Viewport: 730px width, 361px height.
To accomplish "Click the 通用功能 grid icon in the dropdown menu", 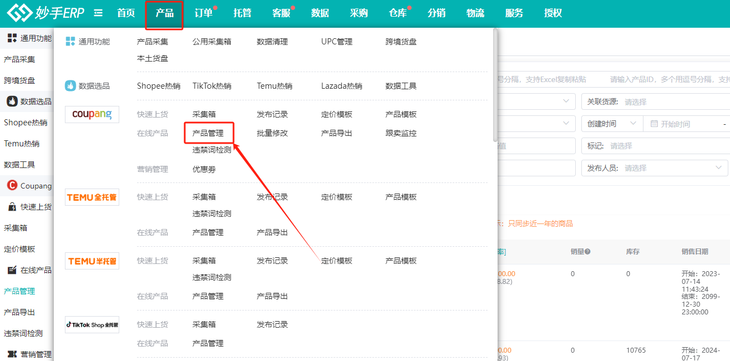I will pos(70,41).
